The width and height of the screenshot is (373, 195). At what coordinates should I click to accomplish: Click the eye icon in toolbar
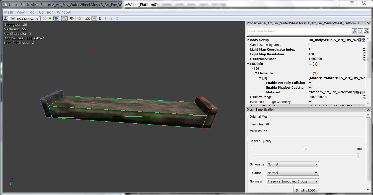pyautogui.click(x=71, y=19)
